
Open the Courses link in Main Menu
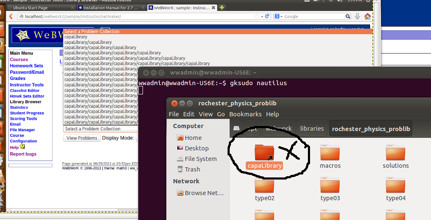[x=19, y=59]
